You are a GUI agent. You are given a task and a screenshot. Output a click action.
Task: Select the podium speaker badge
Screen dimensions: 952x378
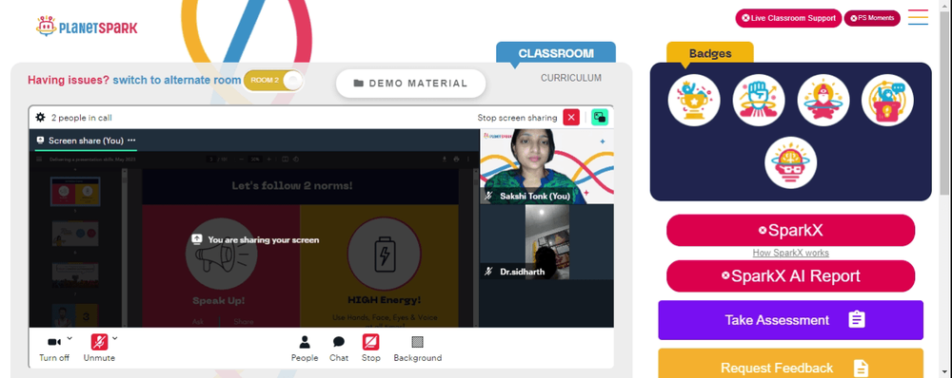[887, 100]
